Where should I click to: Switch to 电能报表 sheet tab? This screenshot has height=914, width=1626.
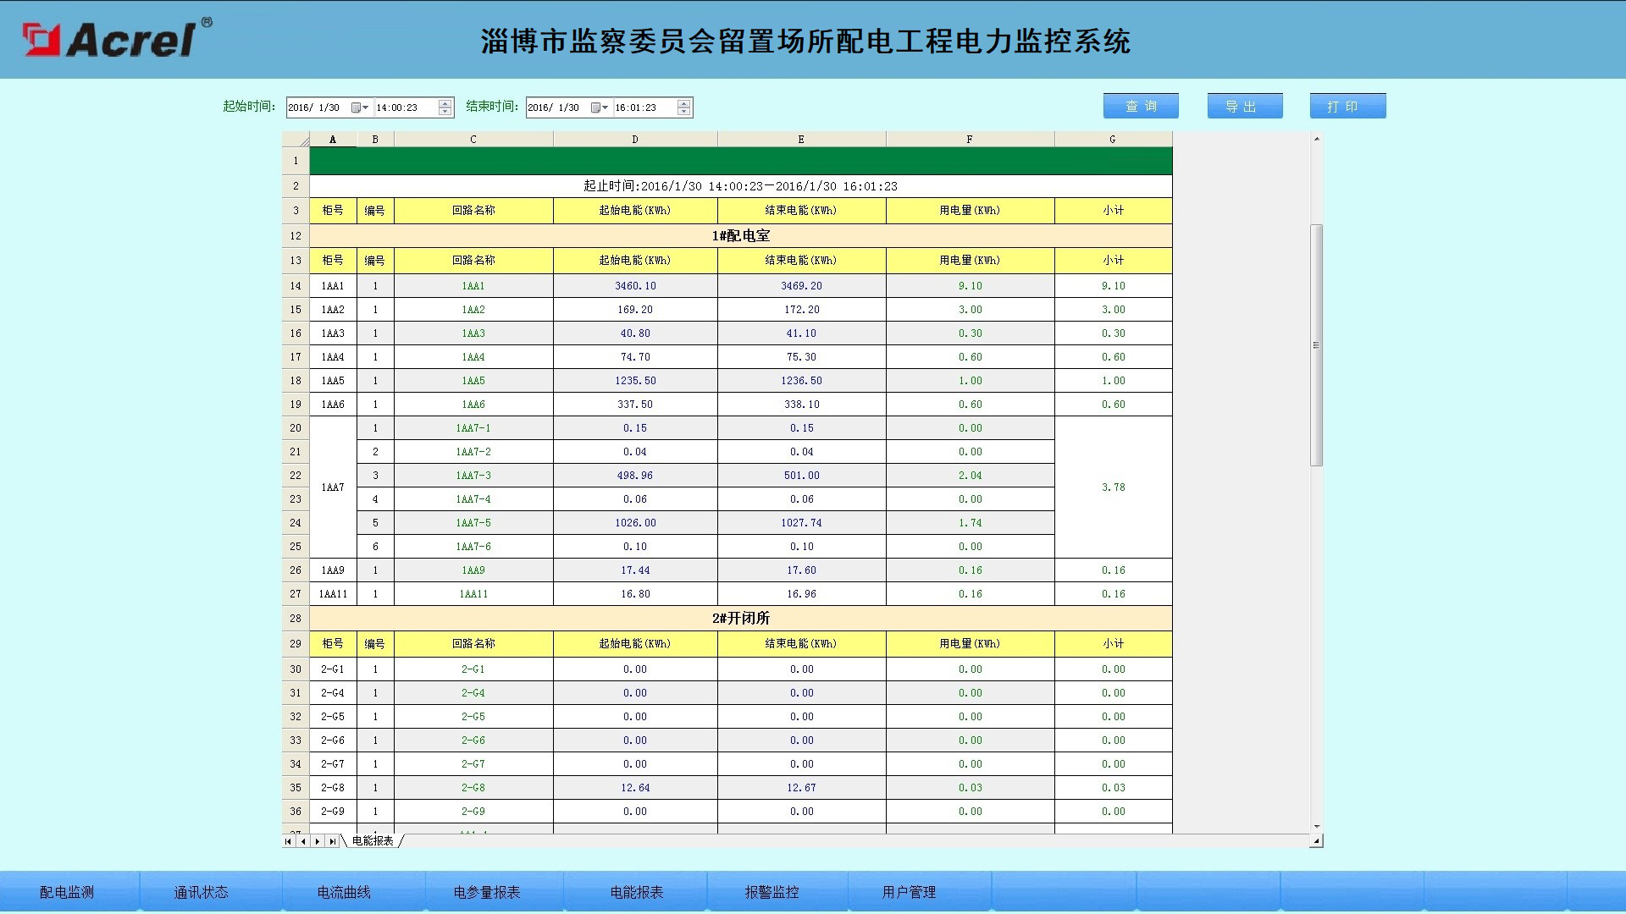373,841
